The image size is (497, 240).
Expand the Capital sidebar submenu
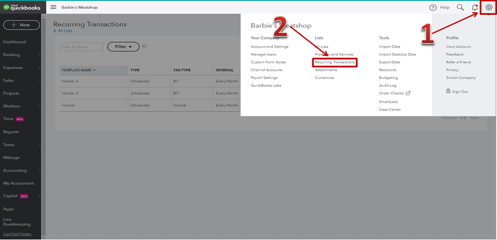tap(40, 196)
